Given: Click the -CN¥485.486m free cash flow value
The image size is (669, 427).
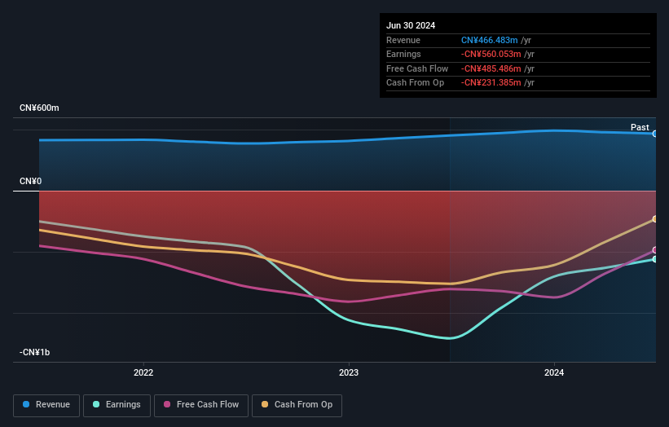Looking at the screenshot, I should coord(491,68).
